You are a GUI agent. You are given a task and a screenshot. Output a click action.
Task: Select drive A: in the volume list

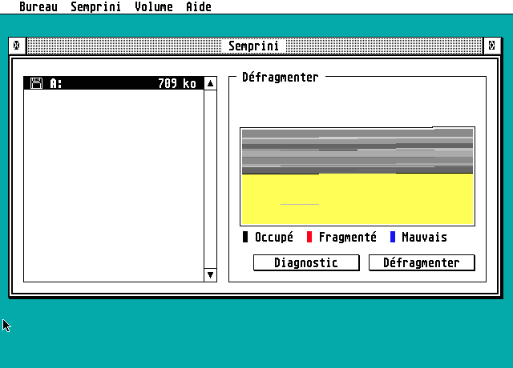[x=114, y=83]
